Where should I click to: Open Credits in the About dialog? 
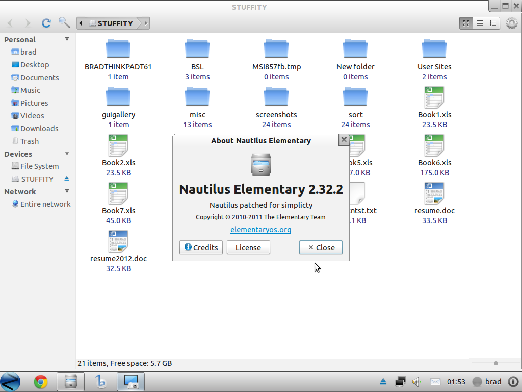201,248
